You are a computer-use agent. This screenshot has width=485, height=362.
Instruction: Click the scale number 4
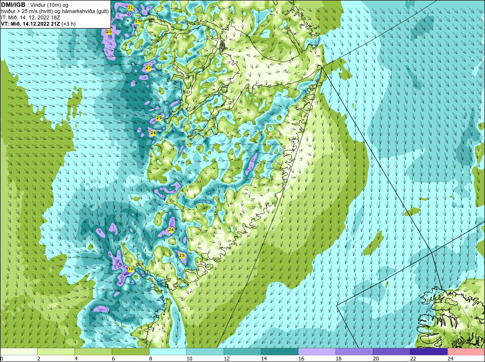click(x=76, y=359)
